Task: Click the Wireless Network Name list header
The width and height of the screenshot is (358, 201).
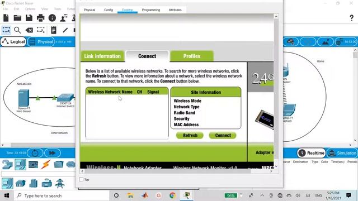Action: coord(110,92)
